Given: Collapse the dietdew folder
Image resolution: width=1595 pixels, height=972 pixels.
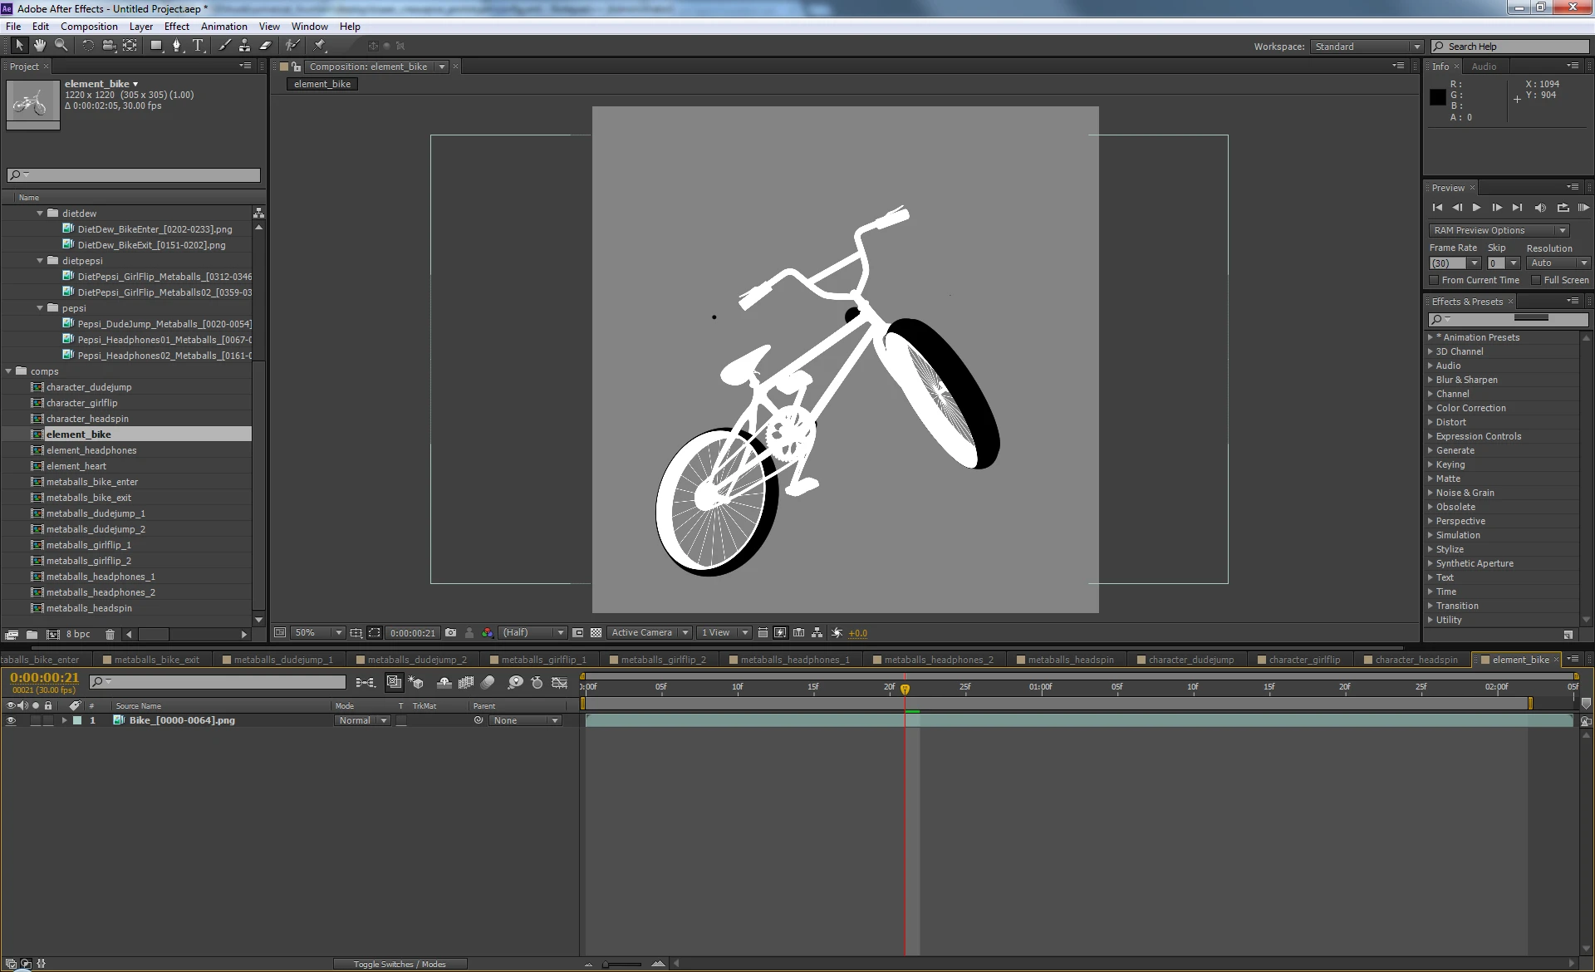Looking at the screenshot, I should tap(39, 214).
